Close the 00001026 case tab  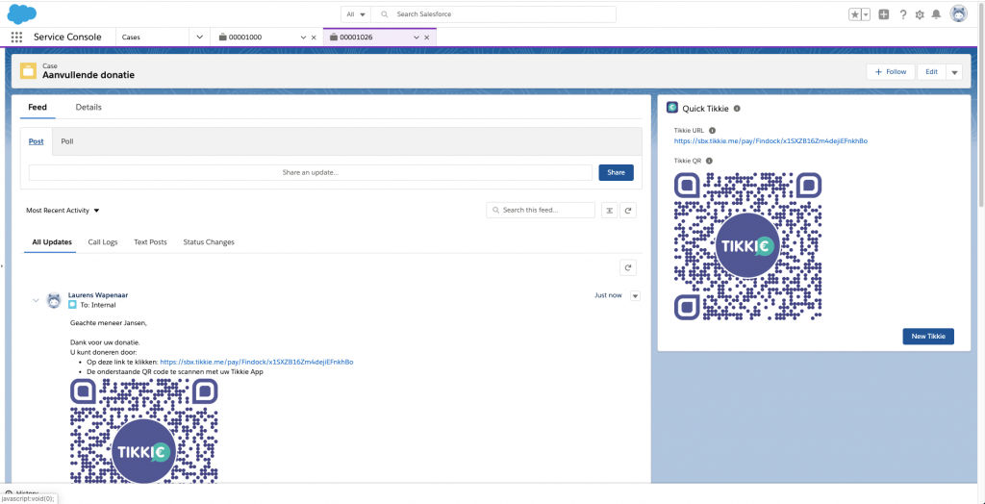coord(429,37)
